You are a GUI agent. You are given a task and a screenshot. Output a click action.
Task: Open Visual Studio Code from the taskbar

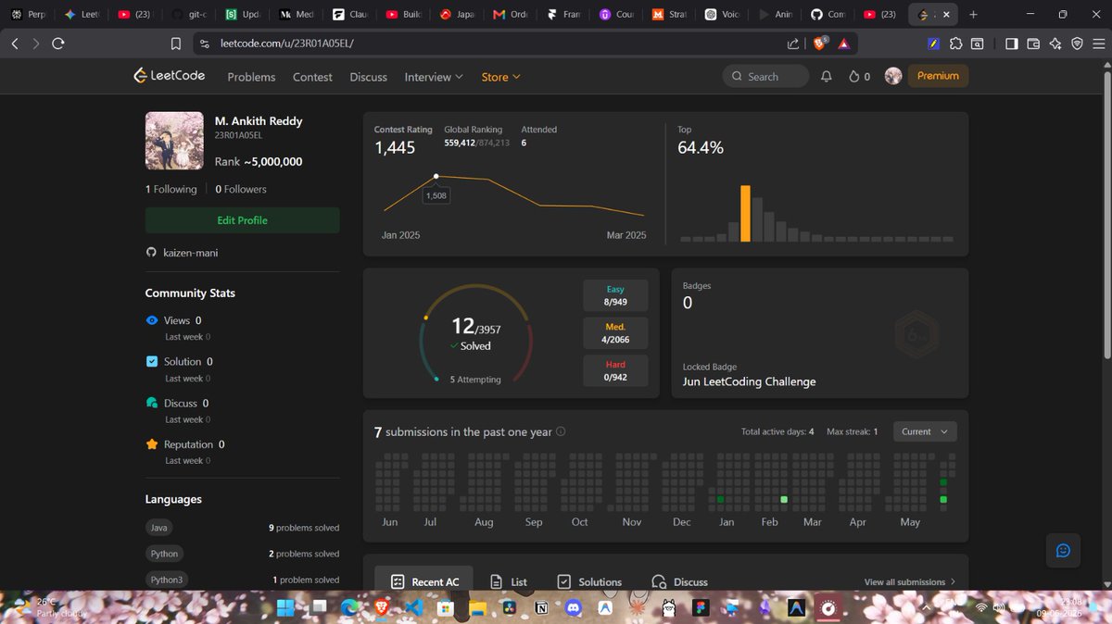(x=413, y=607)
